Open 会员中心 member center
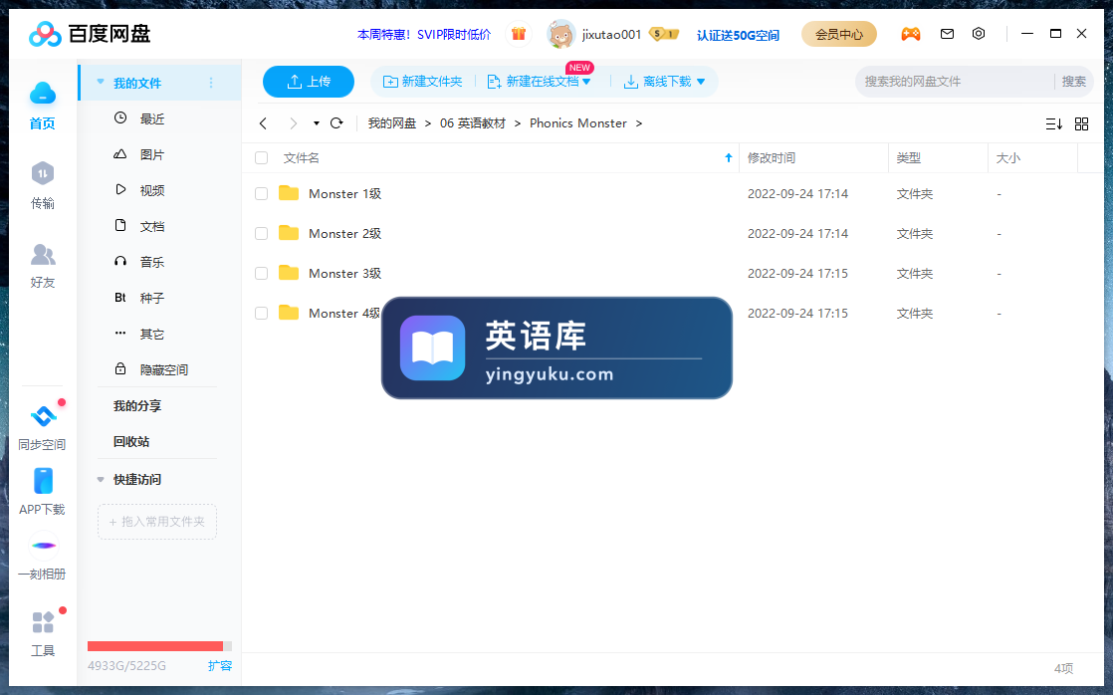 pos(839,34)
